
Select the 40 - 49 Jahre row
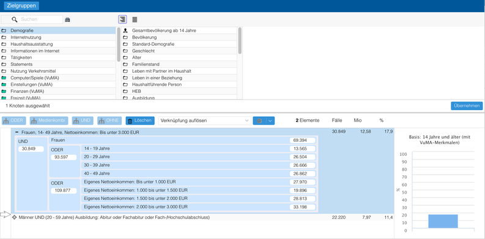[199, 174]
